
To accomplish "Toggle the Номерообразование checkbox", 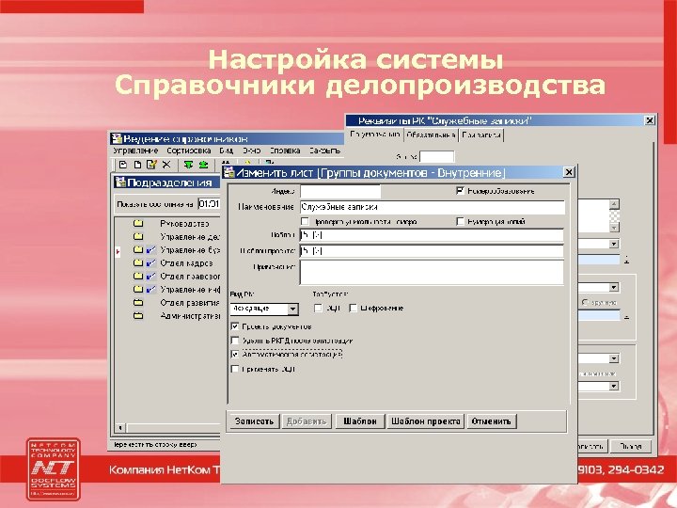I will tap(460, 190).
